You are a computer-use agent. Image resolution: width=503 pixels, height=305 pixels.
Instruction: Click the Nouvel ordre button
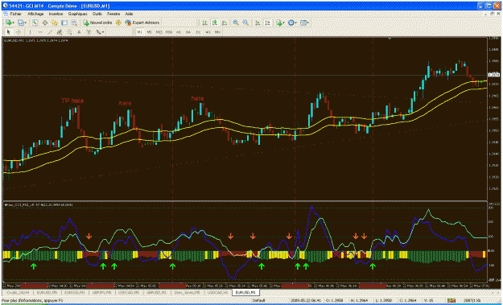point(97,23)
